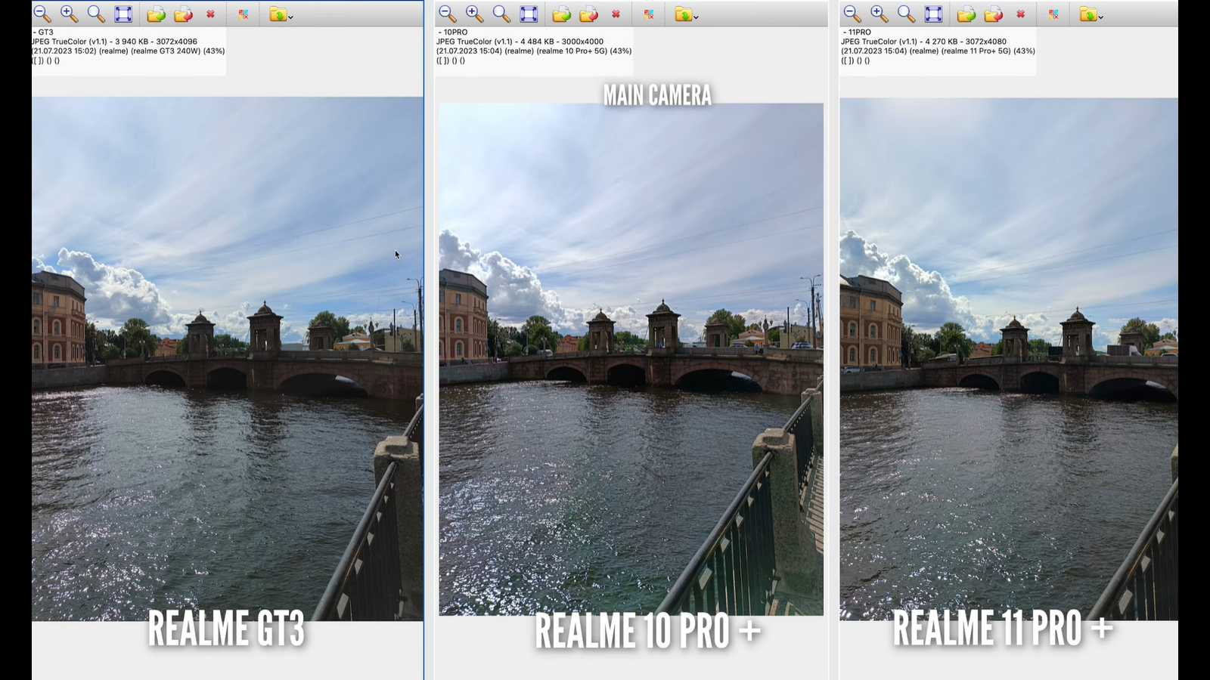Click fit-to-window icon in the GT3 viewer
The height and width of the screenshot is (680, 1210).
click(123, 14)
